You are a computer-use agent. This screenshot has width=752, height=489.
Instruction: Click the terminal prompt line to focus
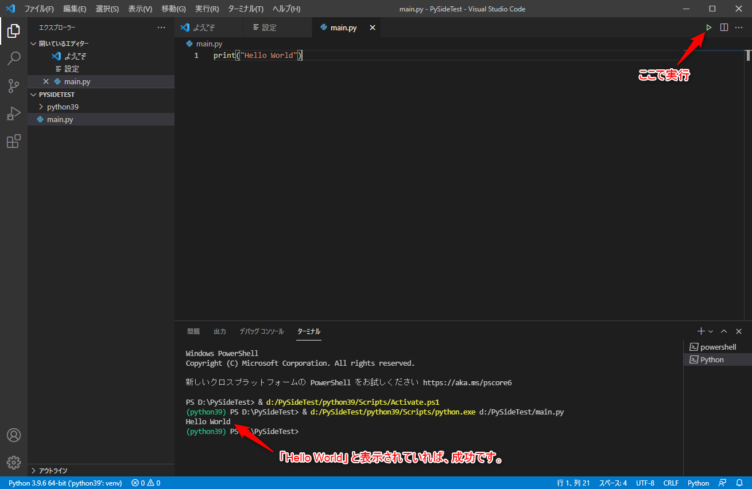pos(243,431)
